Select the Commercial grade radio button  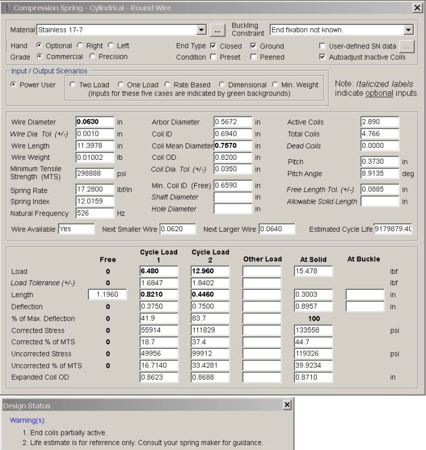tap(39, 56)
